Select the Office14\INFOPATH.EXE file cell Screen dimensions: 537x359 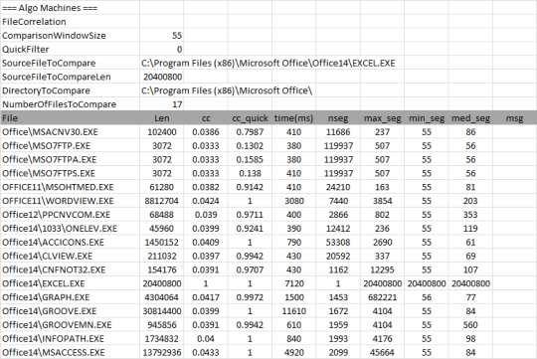coord(70,338)
